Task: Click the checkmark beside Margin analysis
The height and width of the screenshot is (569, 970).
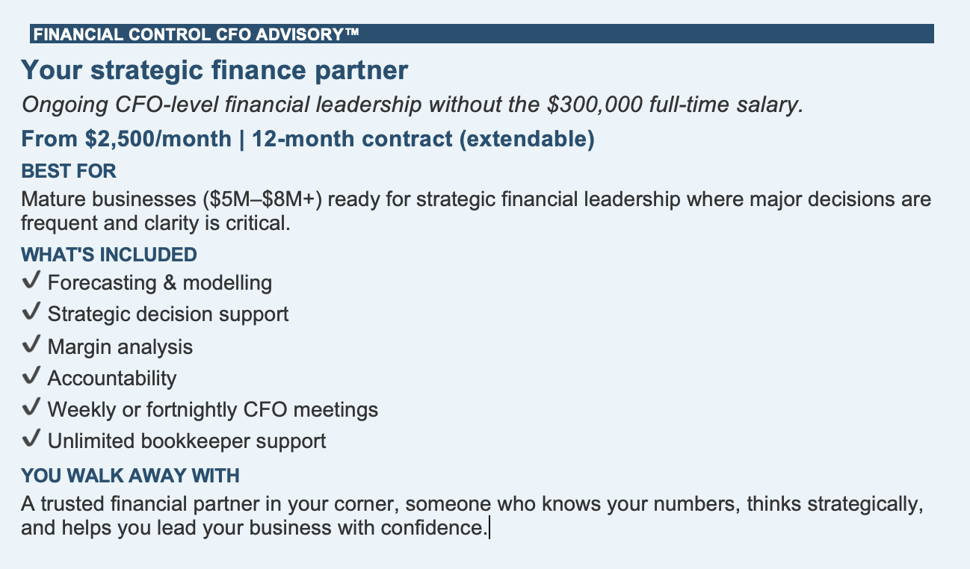Action: pyautogui.click(x=31, y=345)
